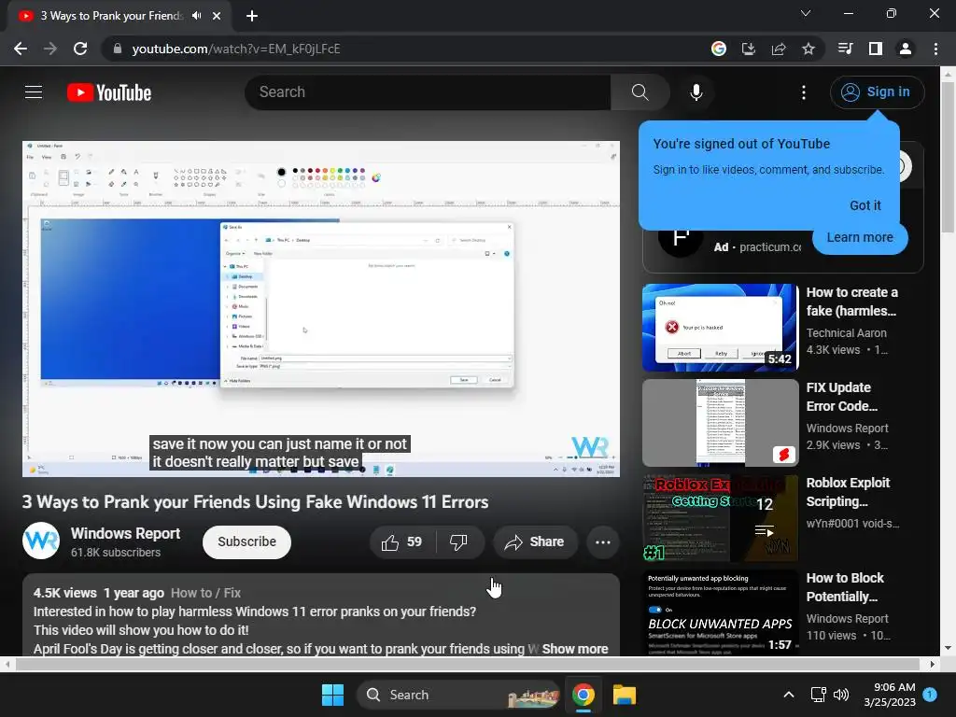The image size is (956, 717).
Task: Toggle Chrome side panel
Action: pyautogui.click(x=876, y=49)
